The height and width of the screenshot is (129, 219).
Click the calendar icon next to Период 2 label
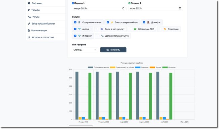tap(129, 3)
